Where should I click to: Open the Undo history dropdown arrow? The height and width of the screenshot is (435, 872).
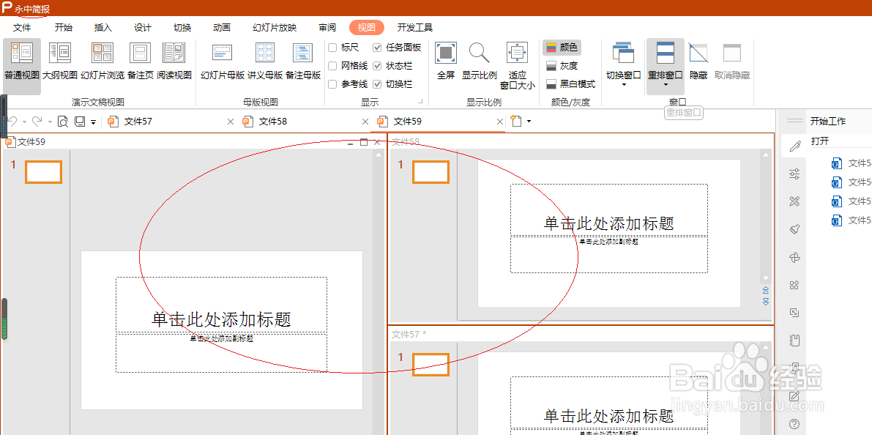24,122
